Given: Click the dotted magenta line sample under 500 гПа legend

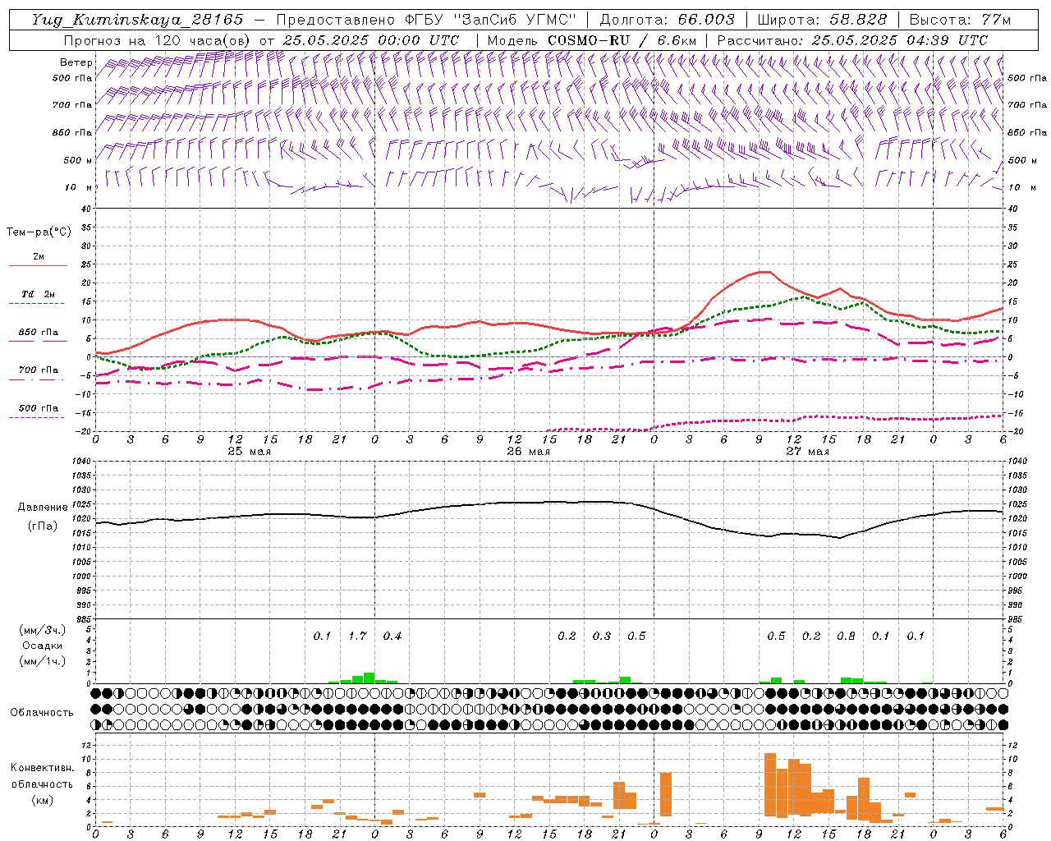Looking at the screenshot, I should (x=36, y=417).
